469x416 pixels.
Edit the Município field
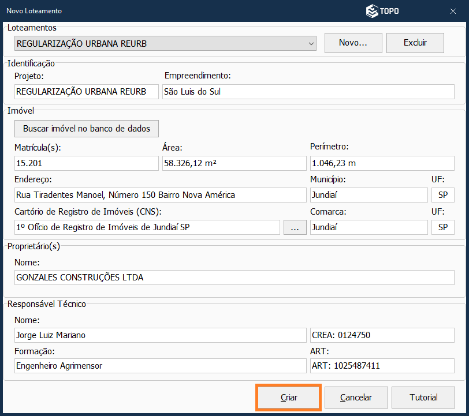point(368,195)
